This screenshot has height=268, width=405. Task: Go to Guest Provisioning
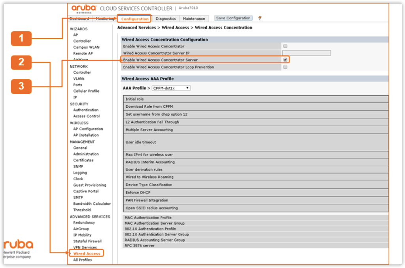(90, 185)
